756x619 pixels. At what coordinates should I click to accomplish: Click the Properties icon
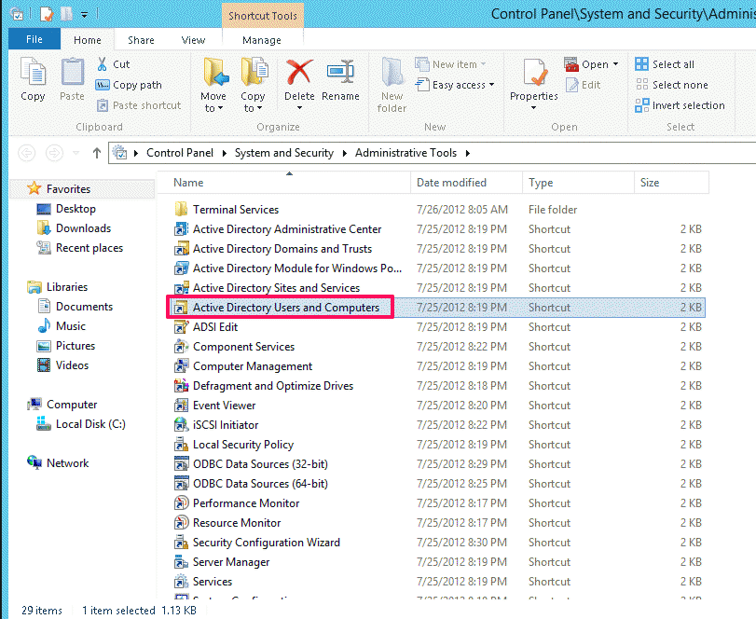534,74
